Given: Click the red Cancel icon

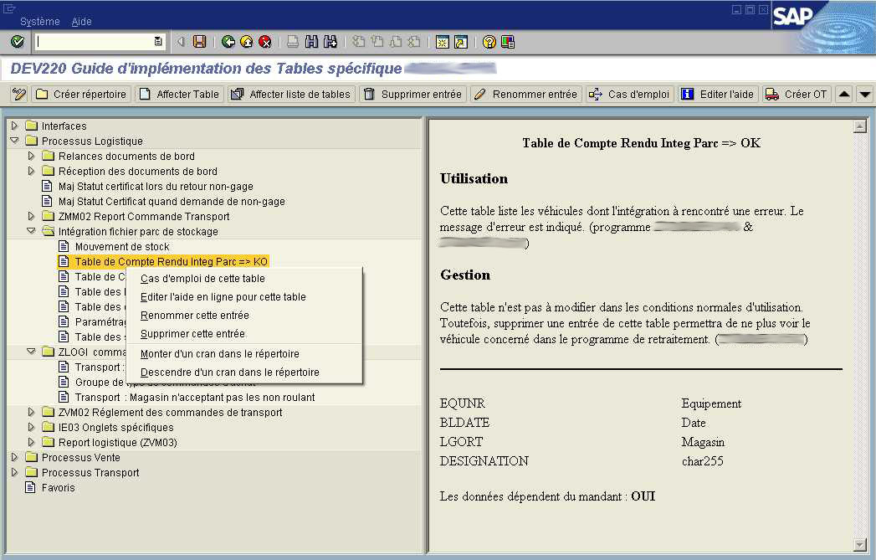Looking at the screenshot, I should coord(265,42).
